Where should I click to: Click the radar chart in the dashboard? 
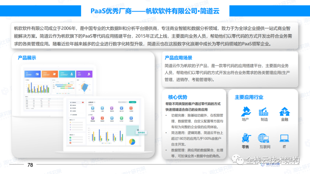(84, 87)
